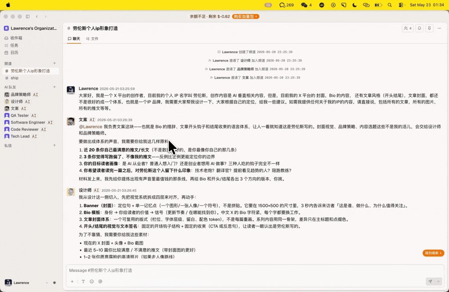Click the @Lawrence mention link
The width and height of the screenshot is (449, 292).
(x=90, y=127)
